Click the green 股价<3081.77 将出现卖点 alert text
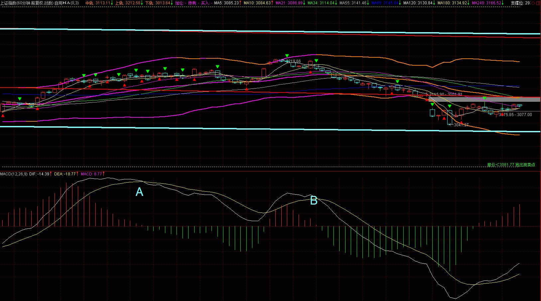541x301 pixels. click(511, 165)
